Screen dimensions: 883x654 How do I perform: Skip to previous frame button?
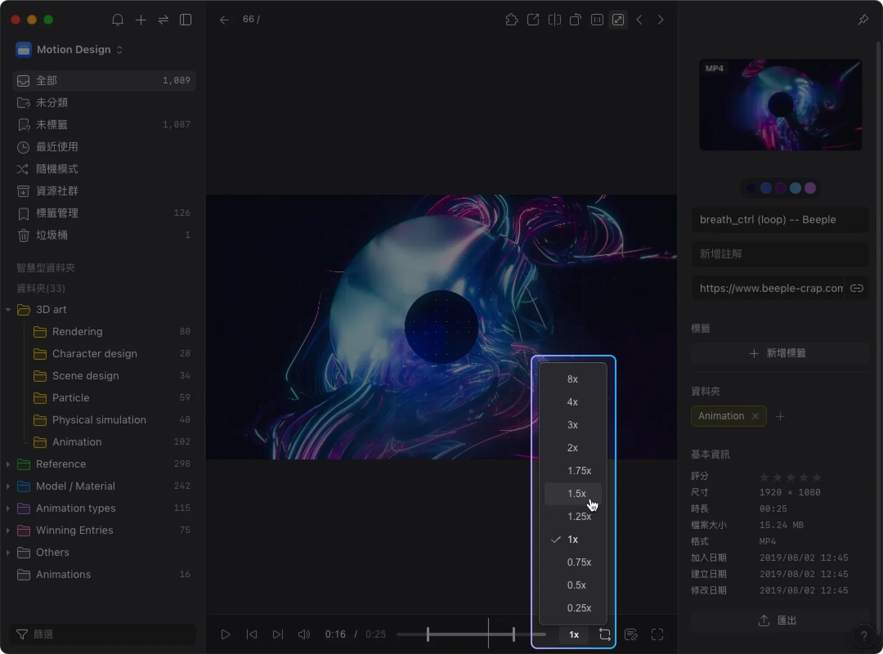(x=252, y=635)
